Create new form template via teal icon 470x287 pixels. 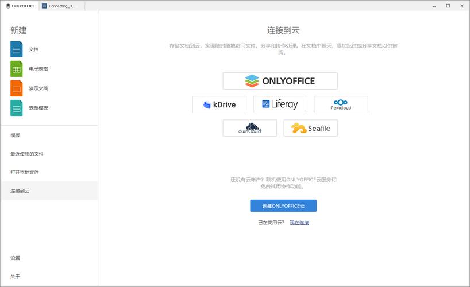click(x=17, y=108)
